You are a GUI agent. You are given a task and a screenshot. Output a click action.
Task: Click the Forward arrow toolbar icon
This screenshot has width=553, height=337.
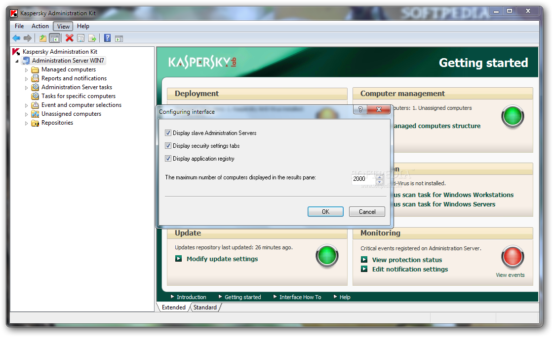pos(28,38)
